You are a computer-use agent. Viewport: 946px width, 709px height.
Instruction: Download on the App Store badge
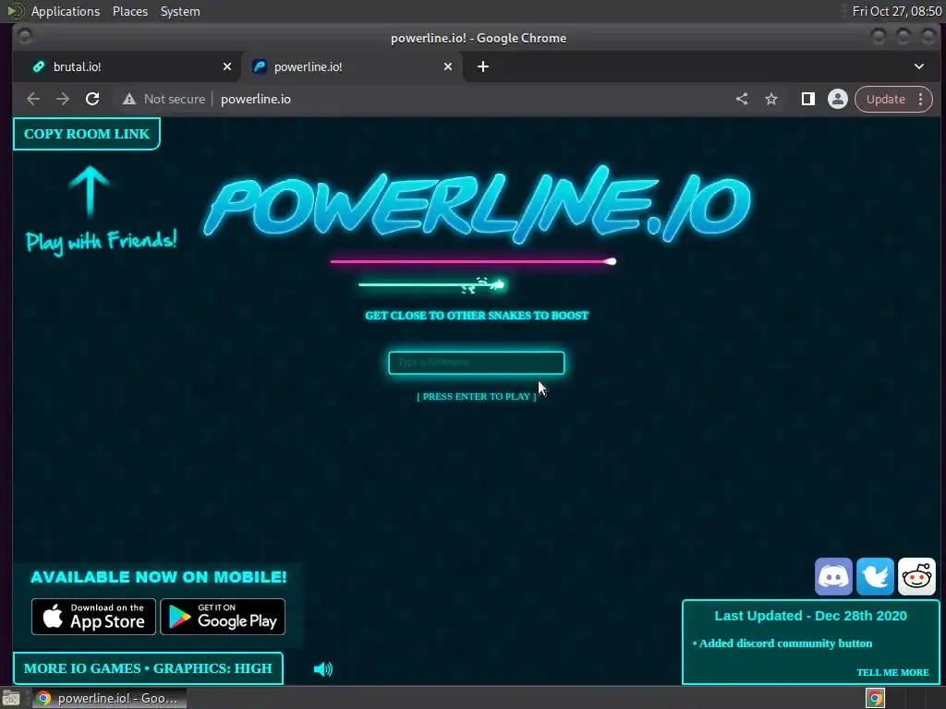(x=93, y=616)
